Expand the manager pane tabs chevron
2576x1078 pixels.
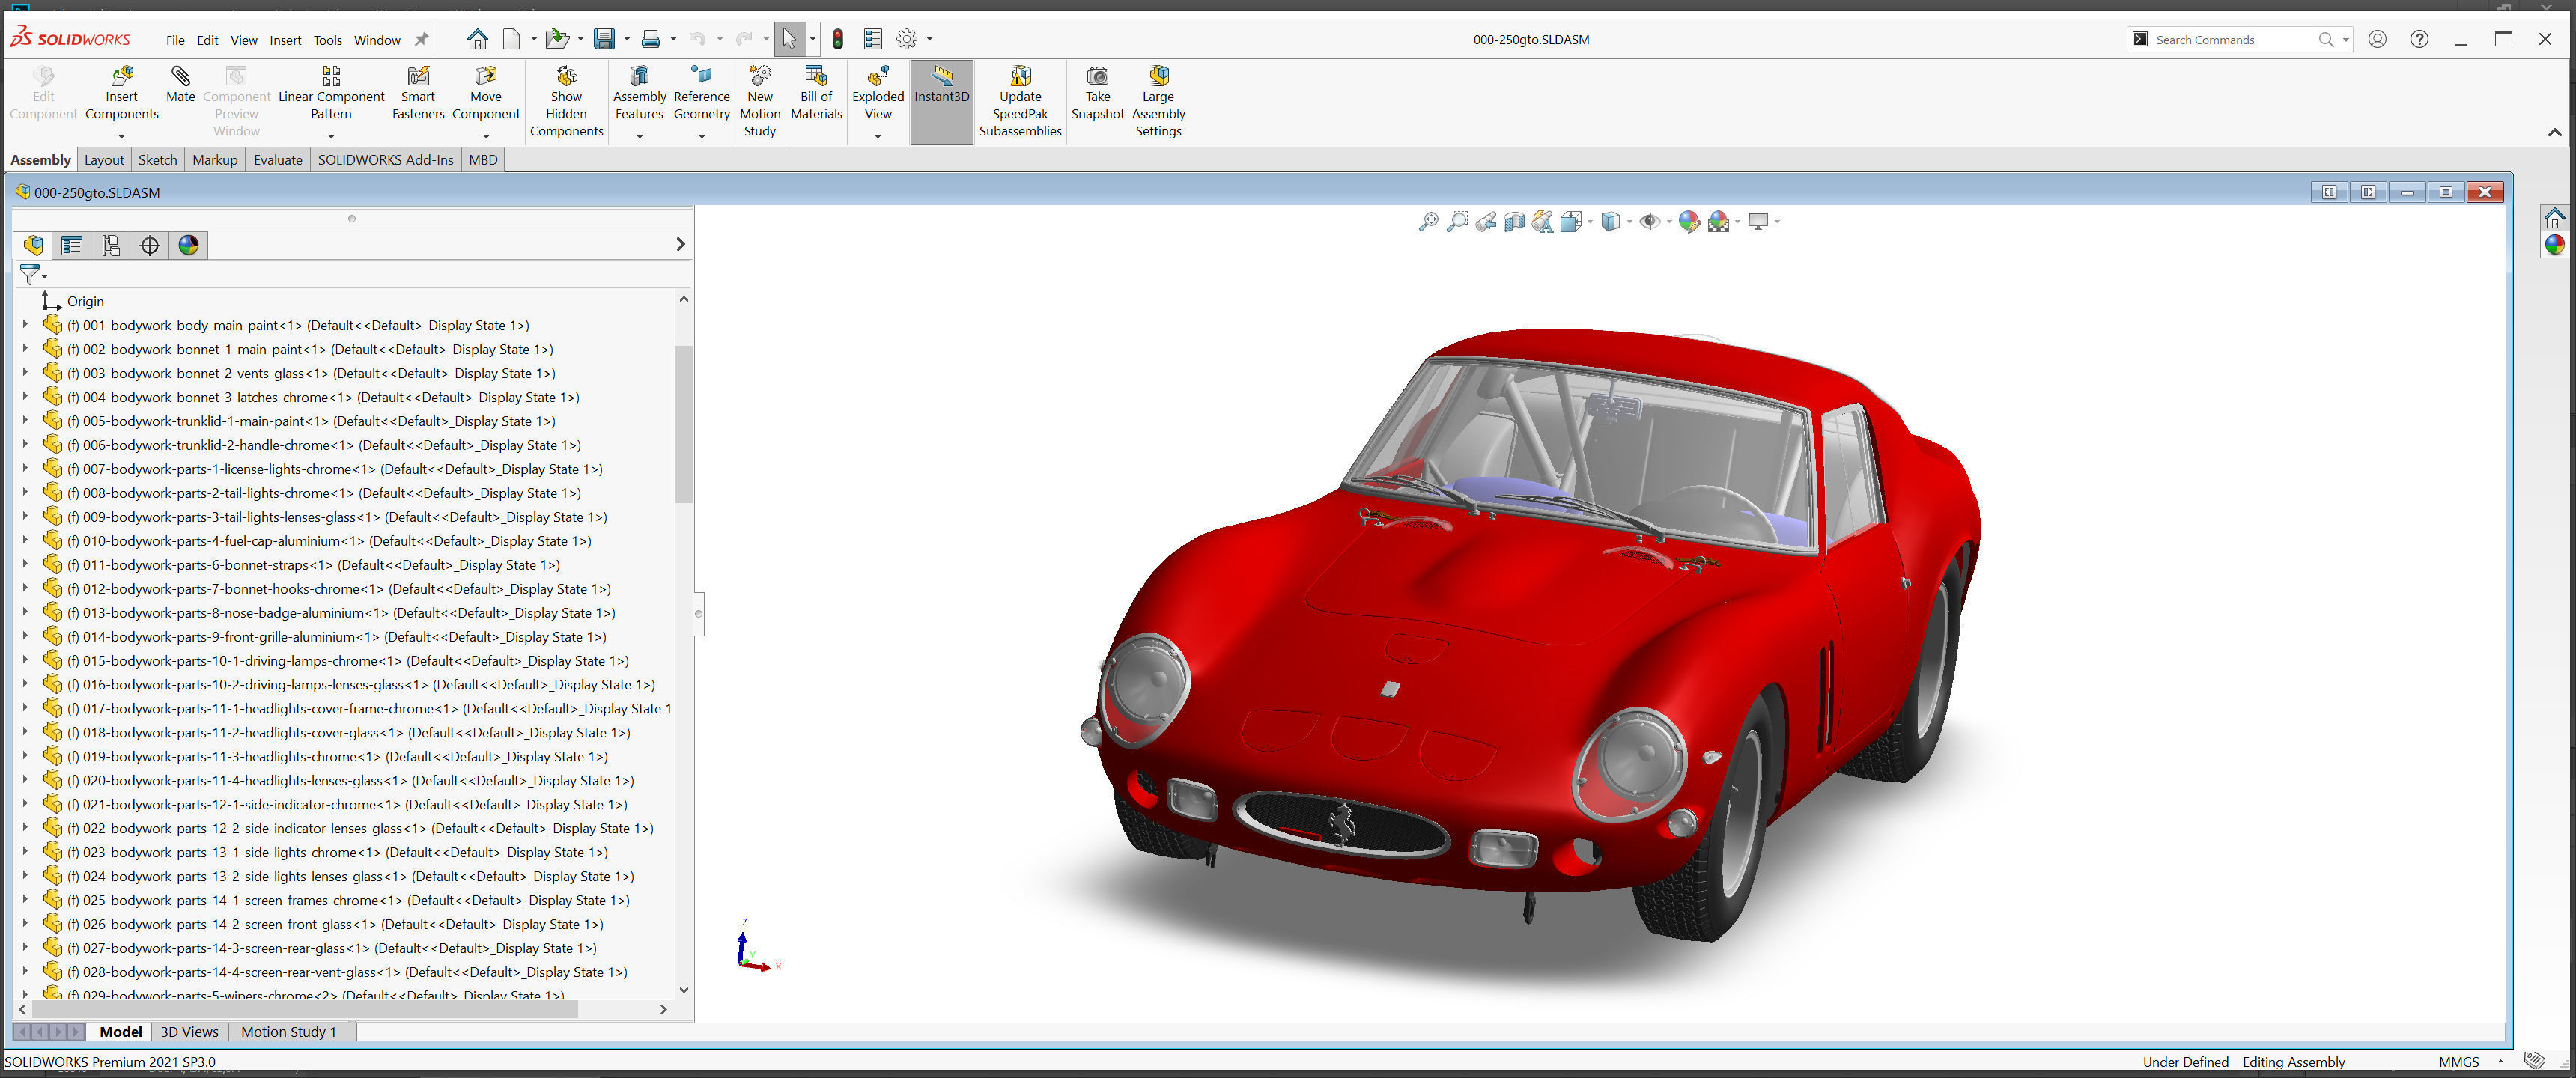tap(680, 244)
